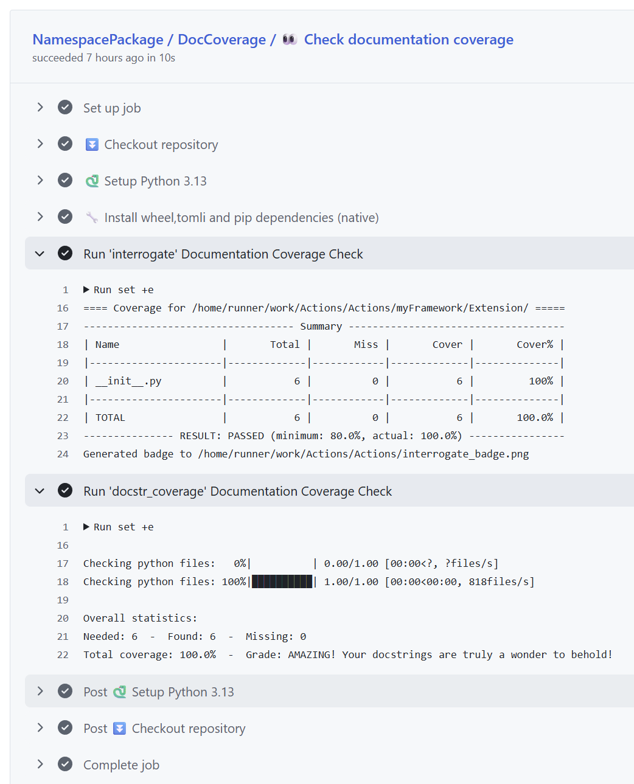This screenshot has width=634, height=784.
Task: Expand the 'Run set +e' command in docstr_coverage log
Action: [x=86, y=527]
